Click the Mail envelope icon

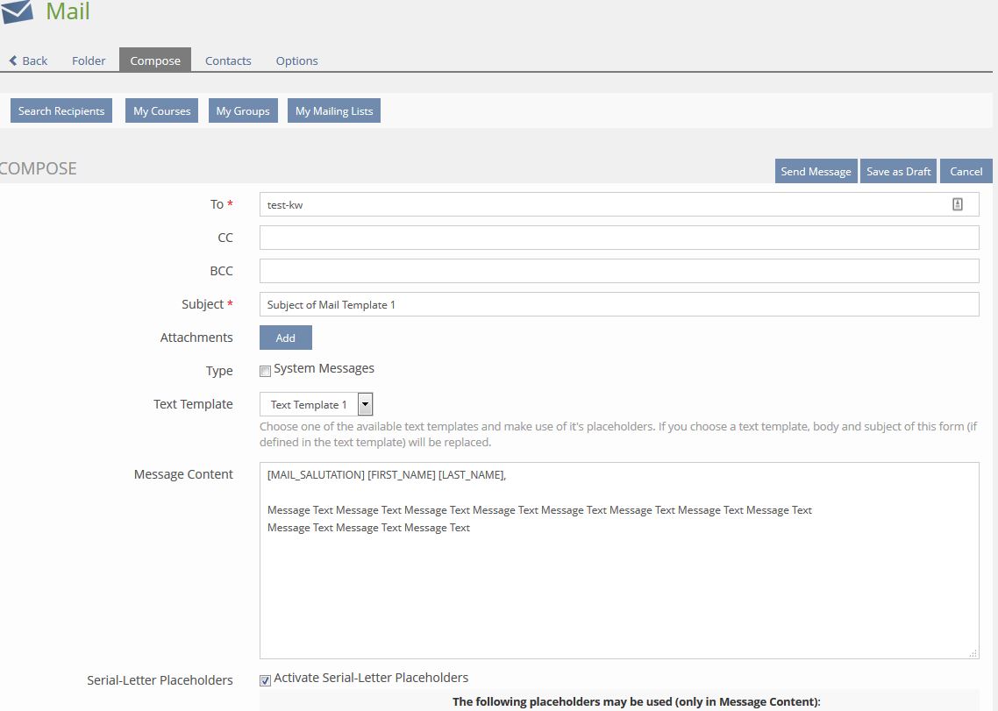[17, 11]
